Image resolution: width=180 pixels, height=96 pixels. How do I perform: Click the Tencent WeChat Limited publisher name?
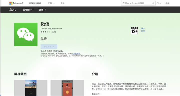click(51, 29)
